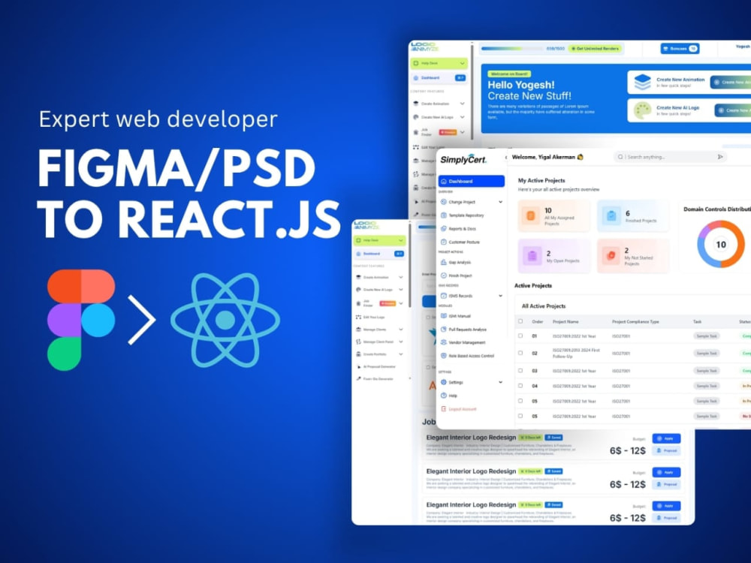Select the ISMS Manual book icon
The image size is (751, 563).
(444, 316)
